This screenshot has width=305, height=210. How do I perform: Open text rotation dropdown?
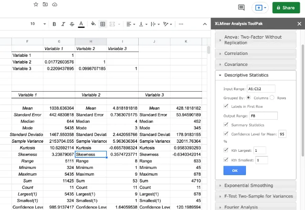click(167, 24)
